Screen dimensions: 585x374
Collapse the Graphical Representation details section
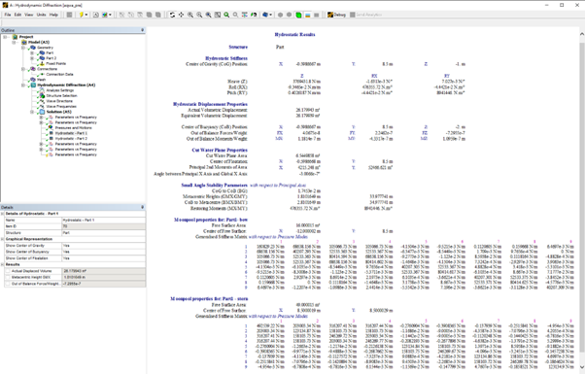(x=2, y=239)
